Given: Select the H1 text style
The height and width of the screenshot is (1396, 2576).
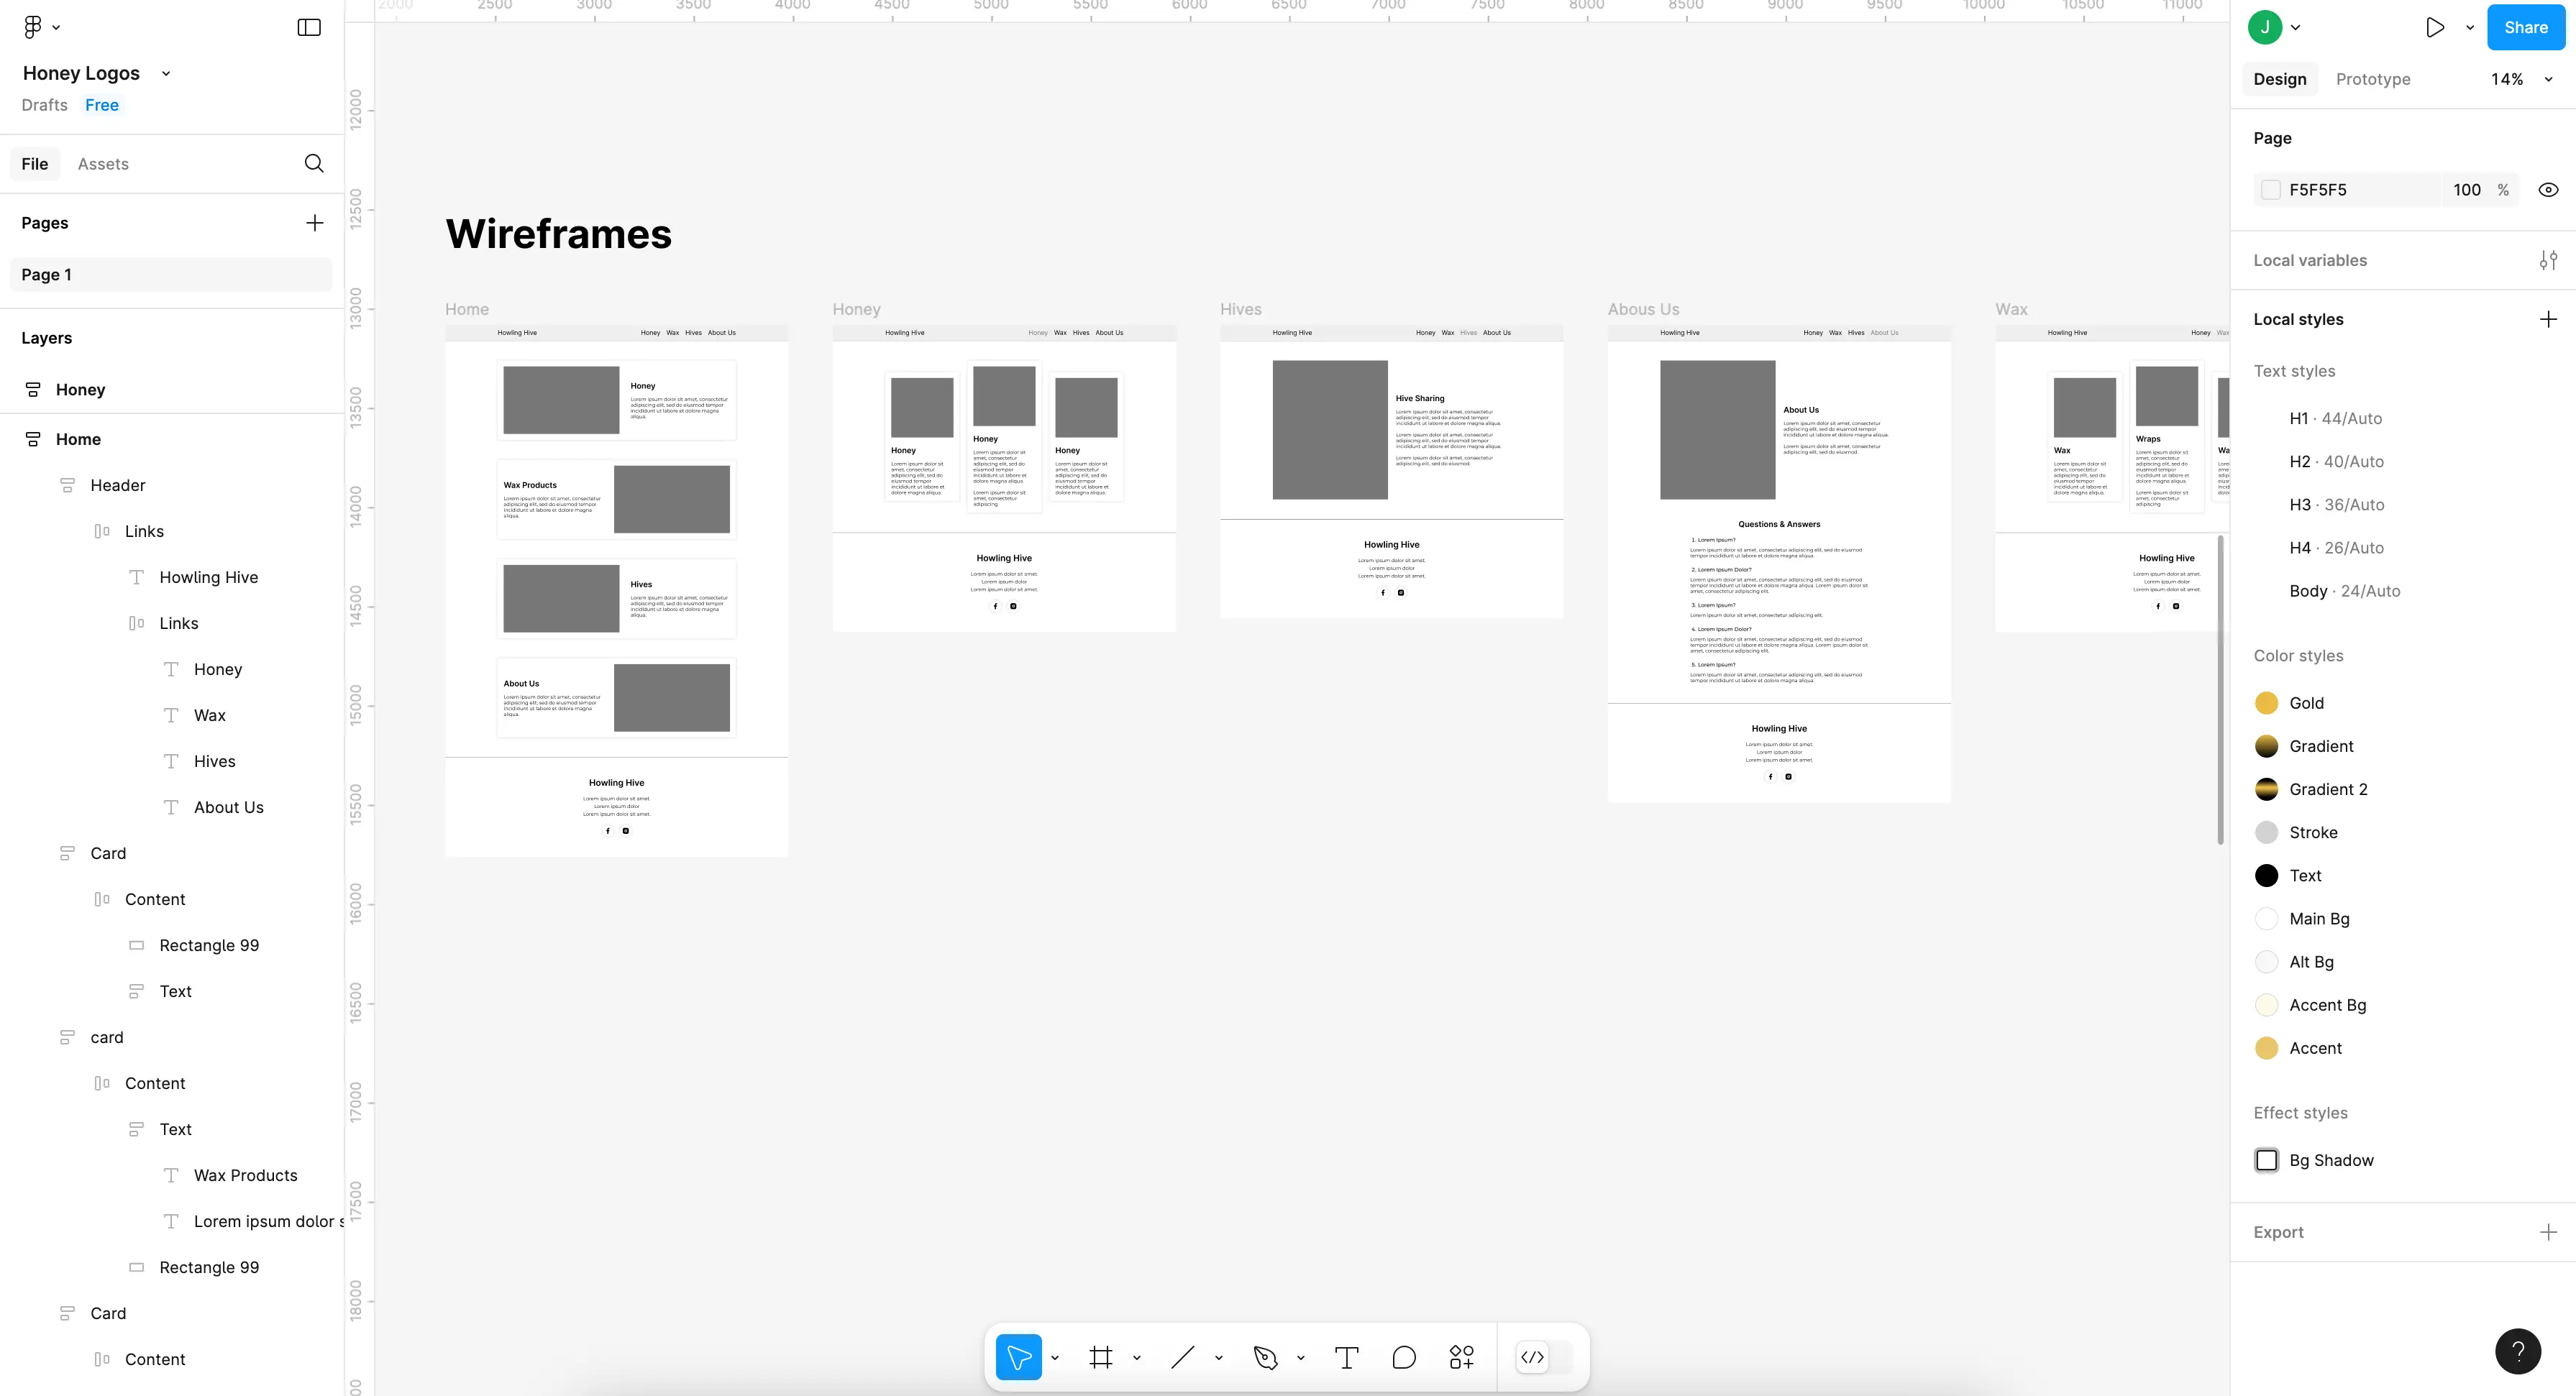Looking at the screenshot, I should click(2336, 418).
